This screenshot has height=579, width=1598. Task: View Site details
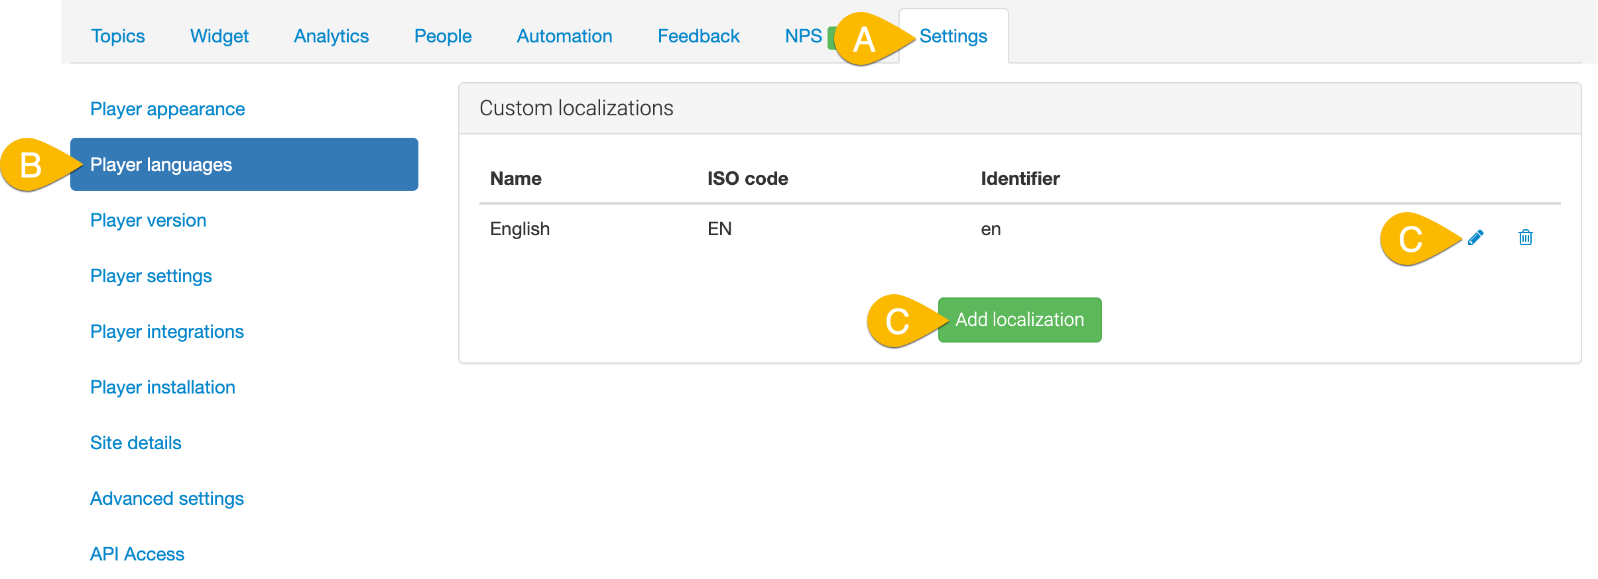coord(135,443)
